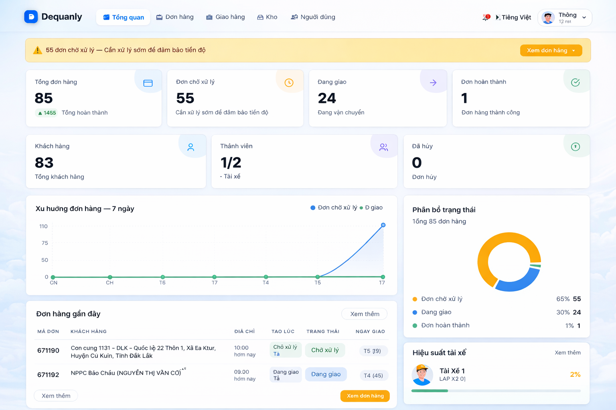Click the final T7 chart data point
This screenshot has width=616, height=410.
pos(383,225)
